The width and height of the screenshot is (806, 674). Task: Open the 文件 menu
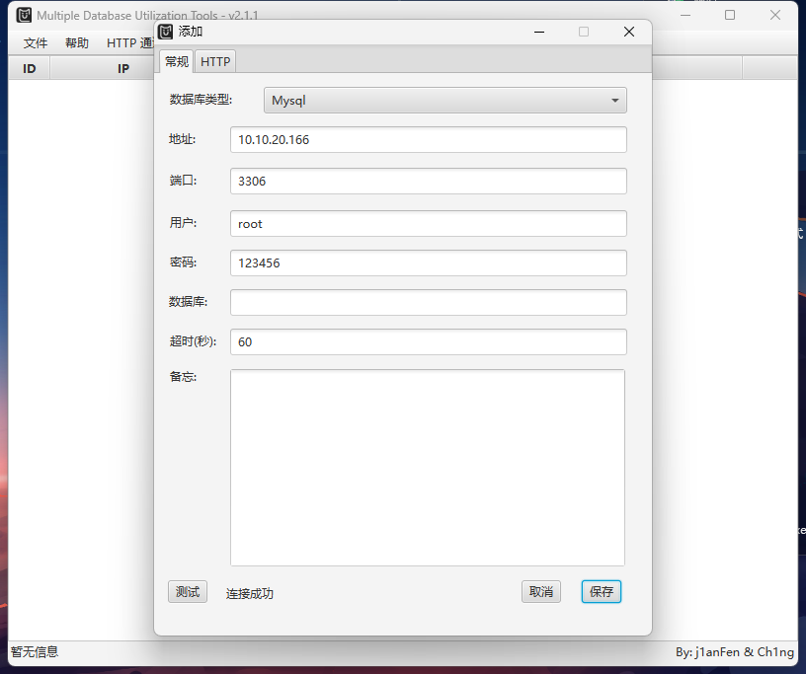pos(36,43)
